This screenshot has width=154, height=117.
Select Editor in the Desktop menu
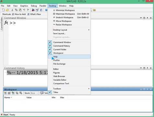coord(69,69)
